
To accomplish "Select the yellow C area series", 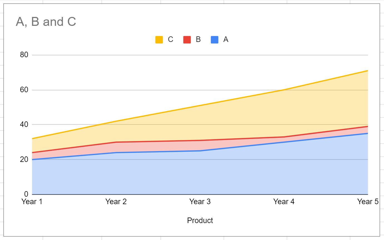I will 250,119.
